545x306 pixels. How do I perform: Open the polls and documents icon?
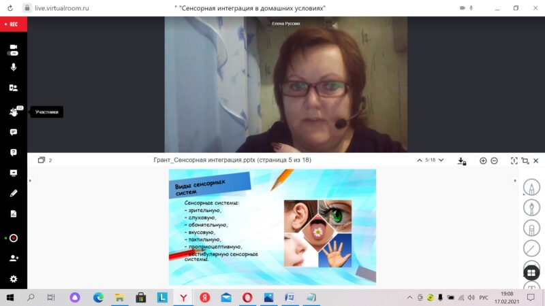coord(13,214)
